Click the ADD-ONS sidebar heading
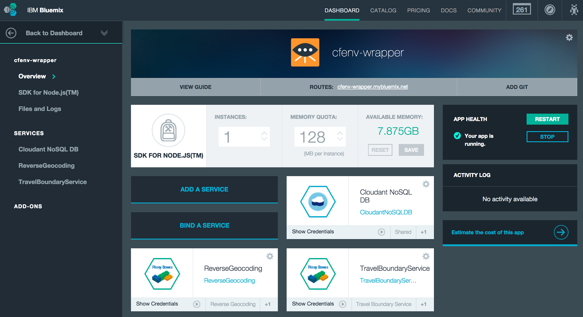Viewport: 583px width, 317px height. coord(28,206)
